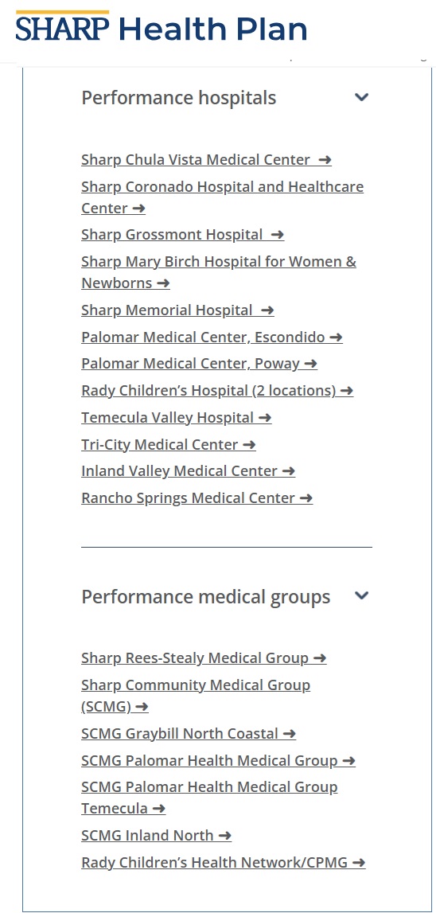Viewport: 436px width, 913px height.
Task: Collapse the Performance medical groups chevron
Action: point(361,595)
